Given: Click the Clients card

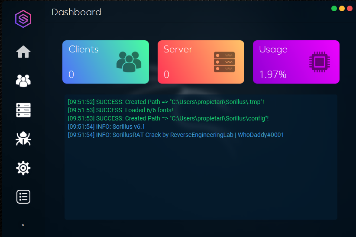Looking at the screenshot, I should tap(106, 62).
